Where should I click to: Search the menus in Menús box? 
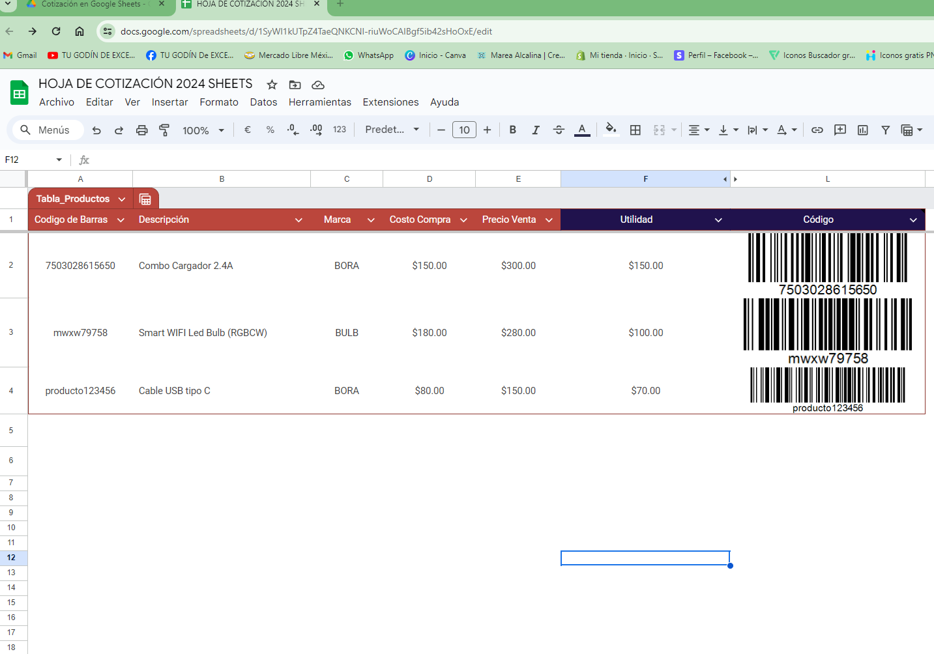click(48, 130)
